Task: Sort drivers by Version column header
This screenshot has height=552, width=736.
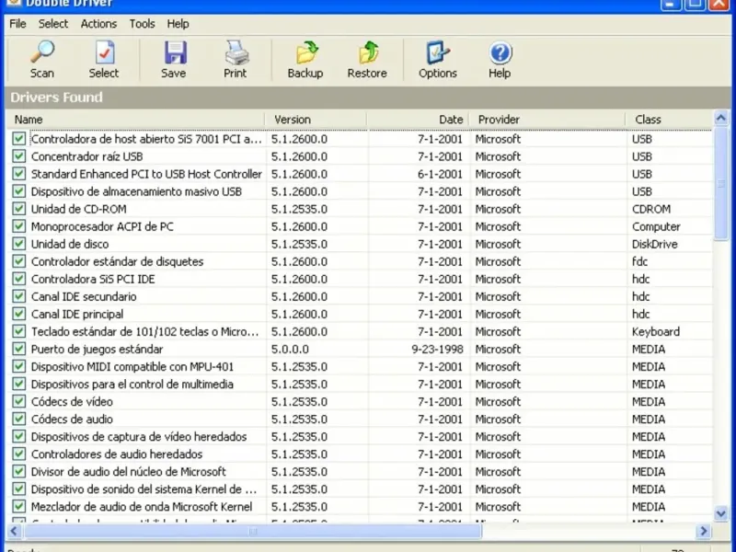Action: click(x=293, y=120)
